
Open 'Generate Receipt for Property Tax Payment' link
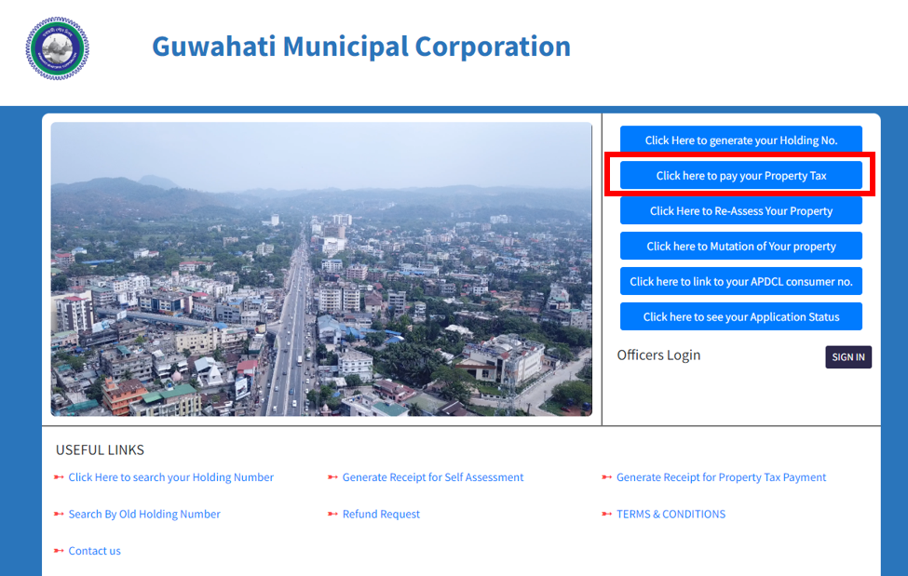tap(721, 477)
